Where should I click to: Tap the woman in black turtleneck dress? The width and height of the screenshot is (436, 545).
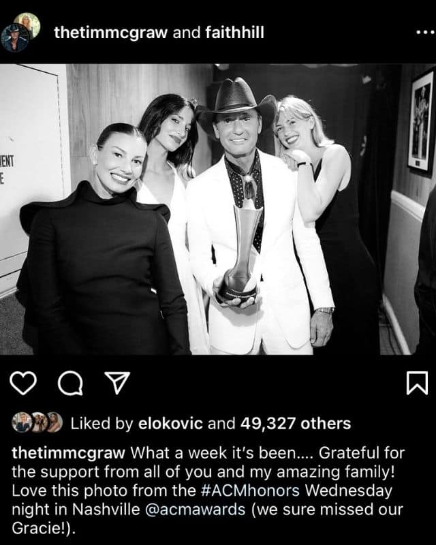(x=101, y=240)
